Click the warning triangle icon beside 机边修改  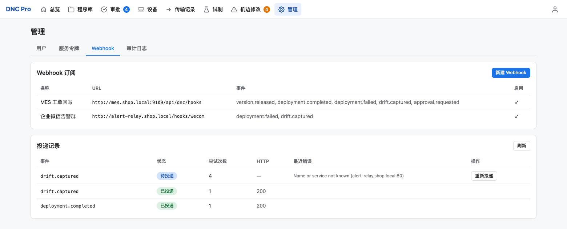(x=234, y=9)
